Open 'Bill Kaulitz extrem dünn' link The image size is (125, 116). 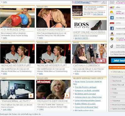pyautogui.click(x=84, y=110)
